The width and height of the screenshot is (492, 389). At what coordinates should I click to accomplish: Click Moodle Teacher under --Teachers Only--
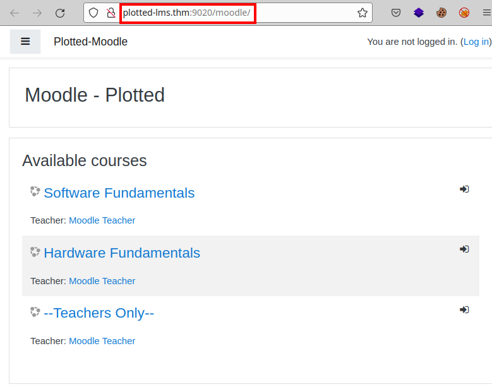(102, 341)
